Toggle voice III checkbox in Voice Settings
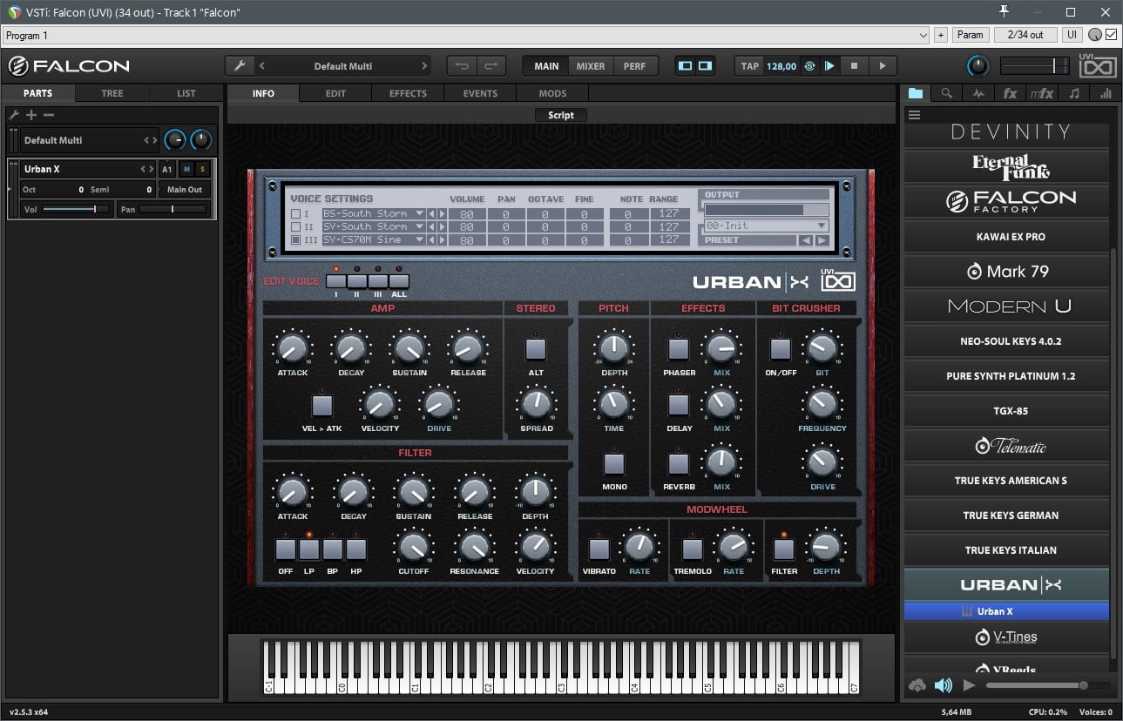The image size is (1123, 721). pyautogui.click(x=296, y=239)
